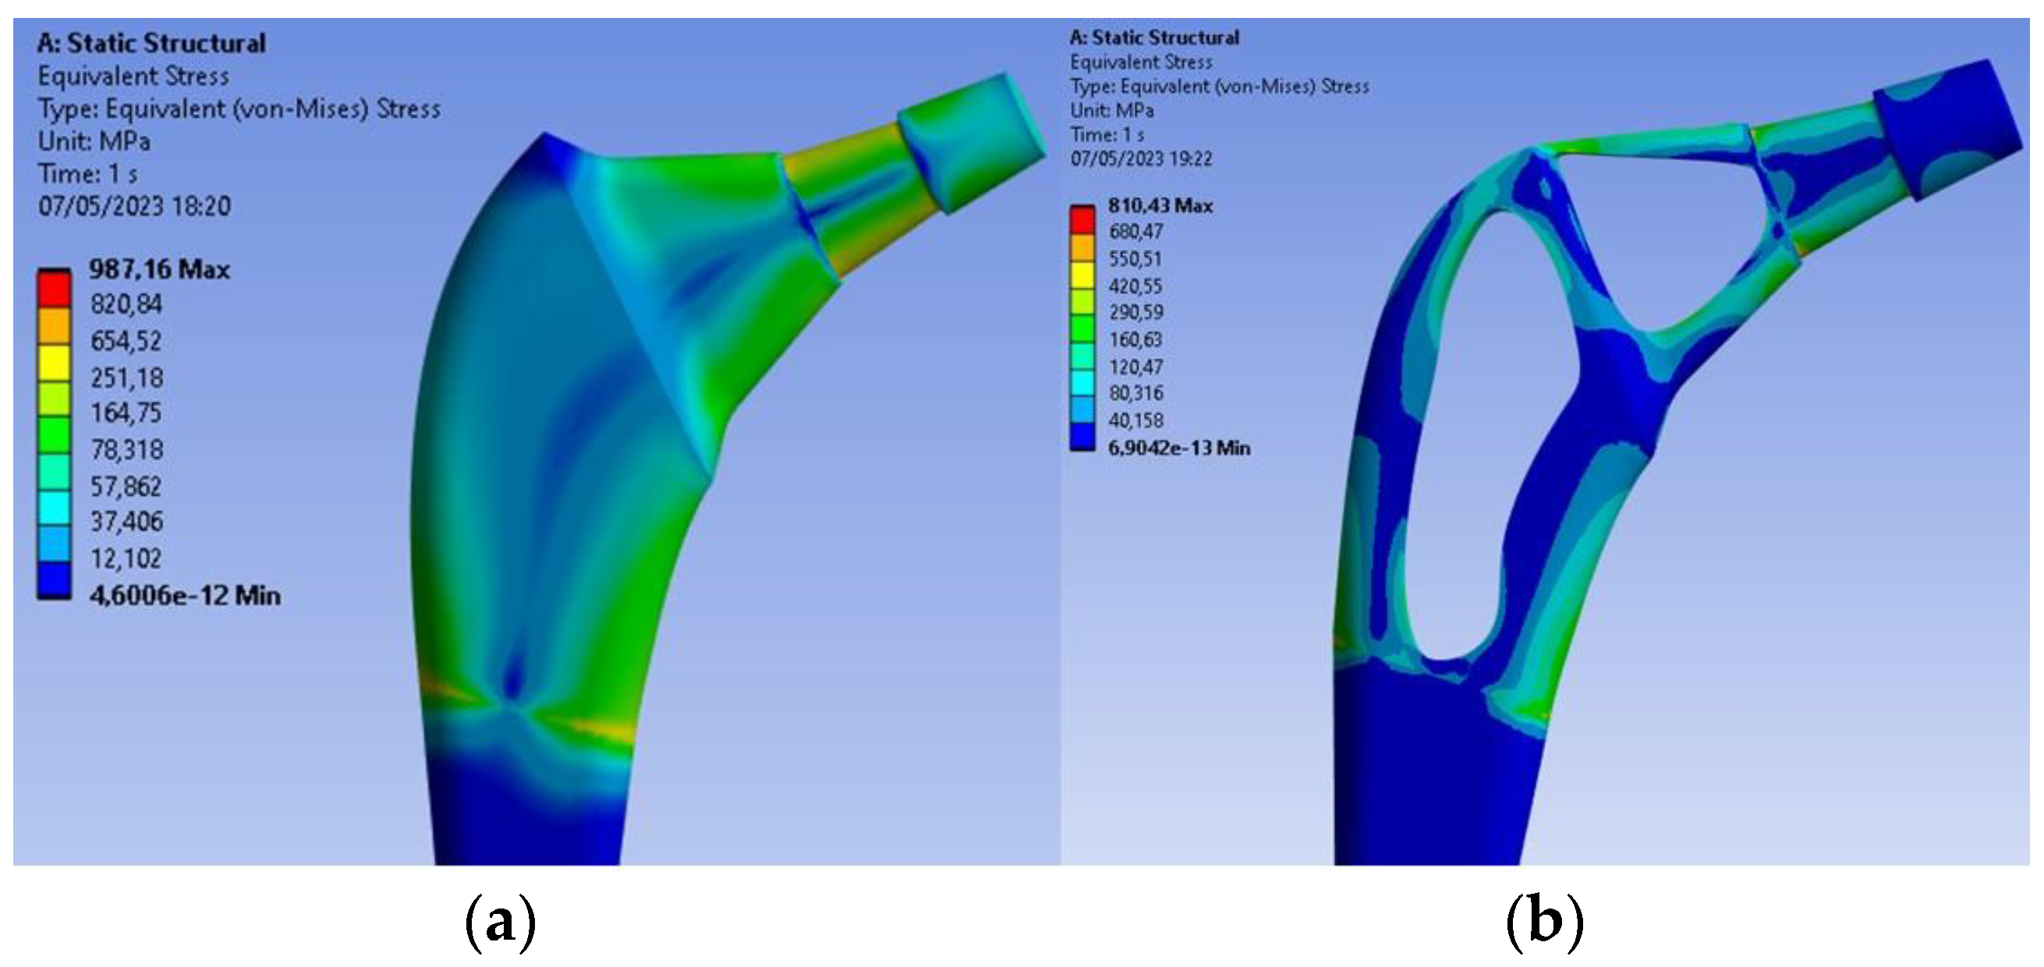Click the 420,55 value in right legend
Image resolution: width=2044 pixels, height=967 pixels.
tap(1135, 285)
